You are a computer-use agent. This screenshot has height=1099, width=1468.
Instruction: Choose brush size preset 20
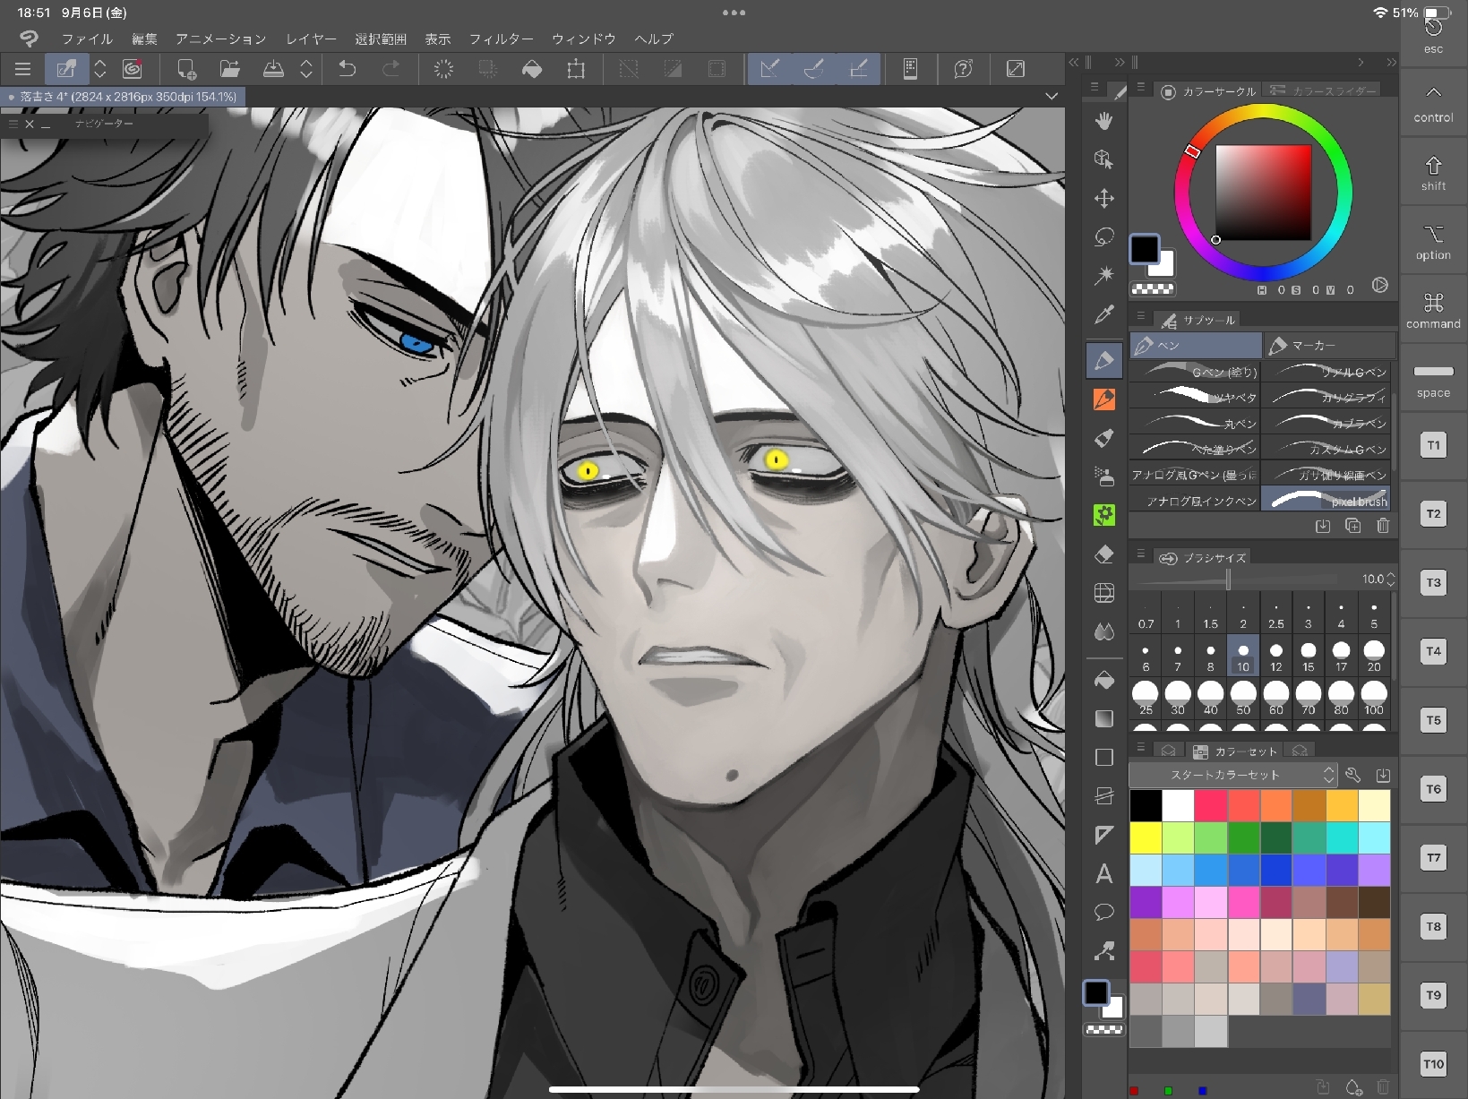point(1373,655)
